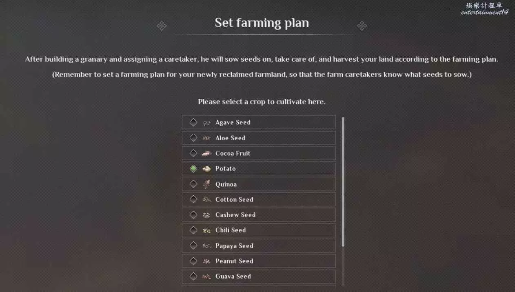Click the Aloe Seed plant icon
515x292 pixels.
(x=206, y=138)
